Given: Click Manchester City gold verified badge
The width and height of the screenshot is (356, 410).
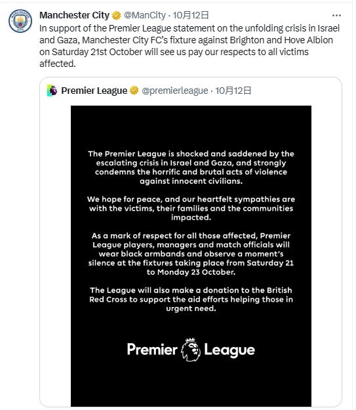Looking at the screenshot, I should (116, 16).
